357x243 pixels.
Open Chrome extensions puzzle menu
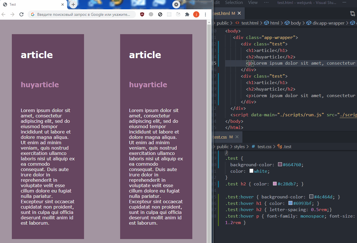tap(187, 14)
